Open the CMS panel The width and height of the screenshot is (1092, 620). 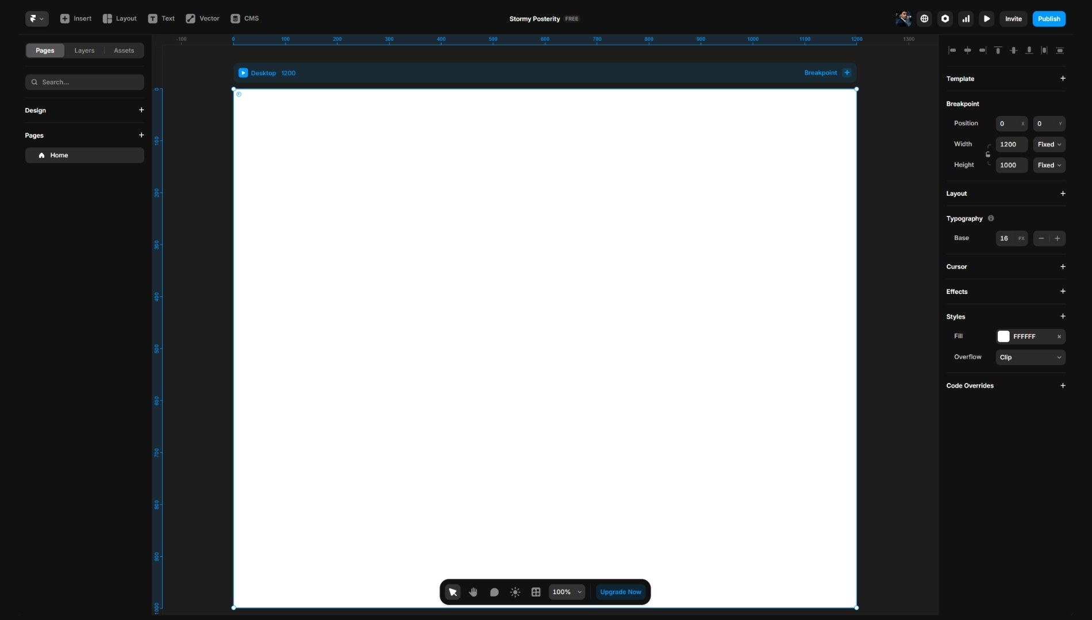[x=244, y=18]
